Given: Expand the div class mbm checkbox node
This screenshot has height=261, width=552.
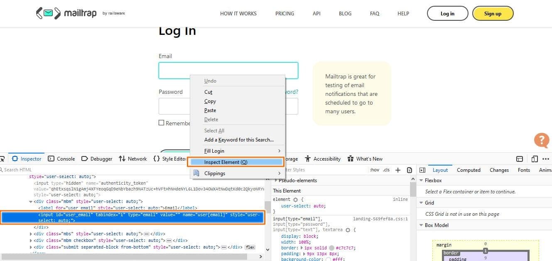Looking at the screenshot, I should pyautogui.click(x=31, y=240).
